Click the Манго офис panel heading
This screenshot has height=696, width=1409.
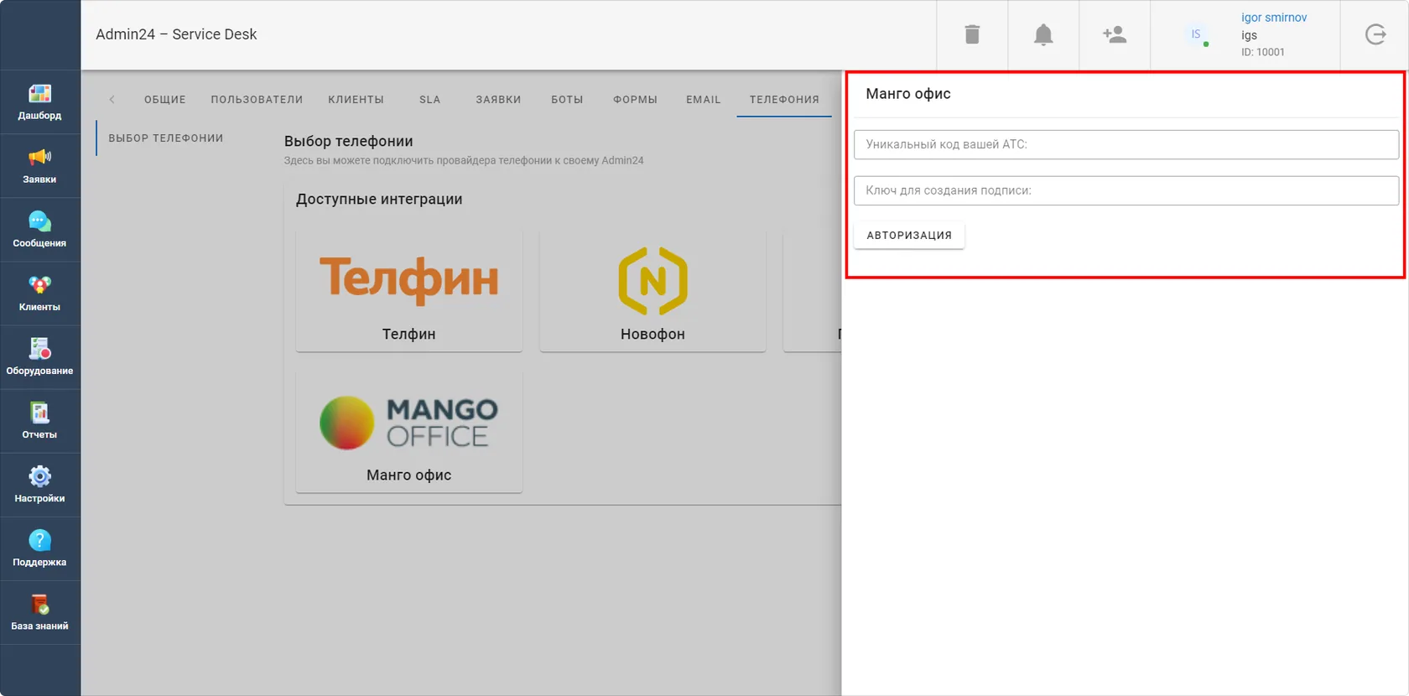click(908, 94)
